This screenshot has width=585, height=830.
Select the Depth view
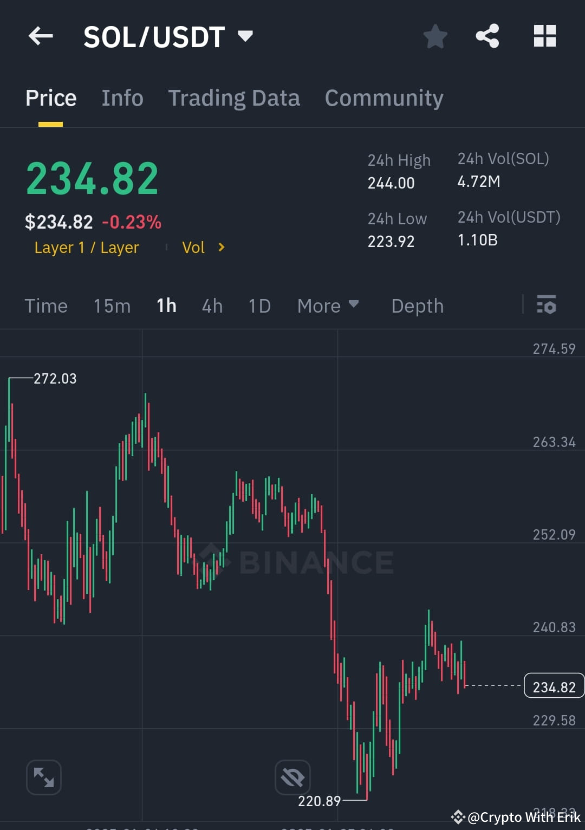click(x=417, y=306)
